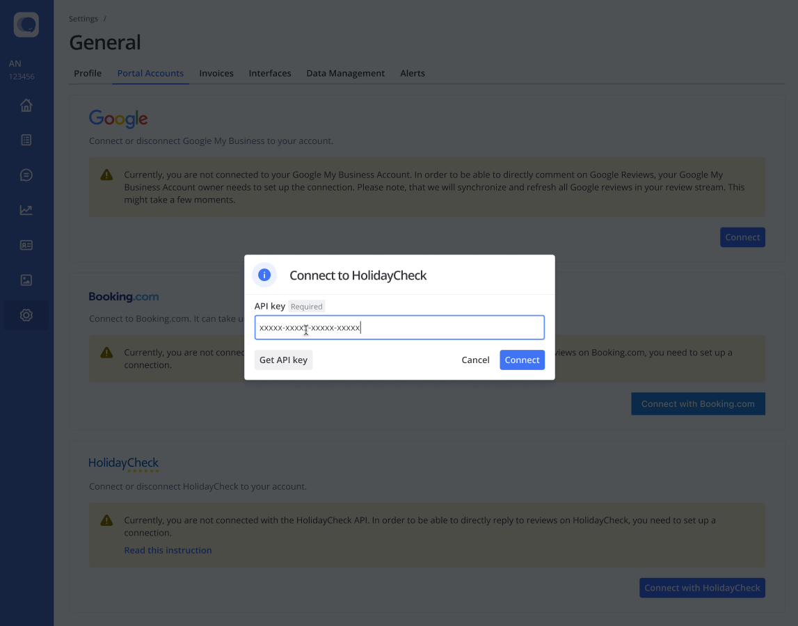Switch to the Profile tab
798x626 pixels.
click(88, 73)
